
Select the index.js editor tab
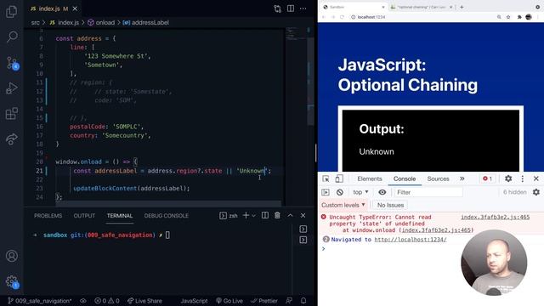54,8
